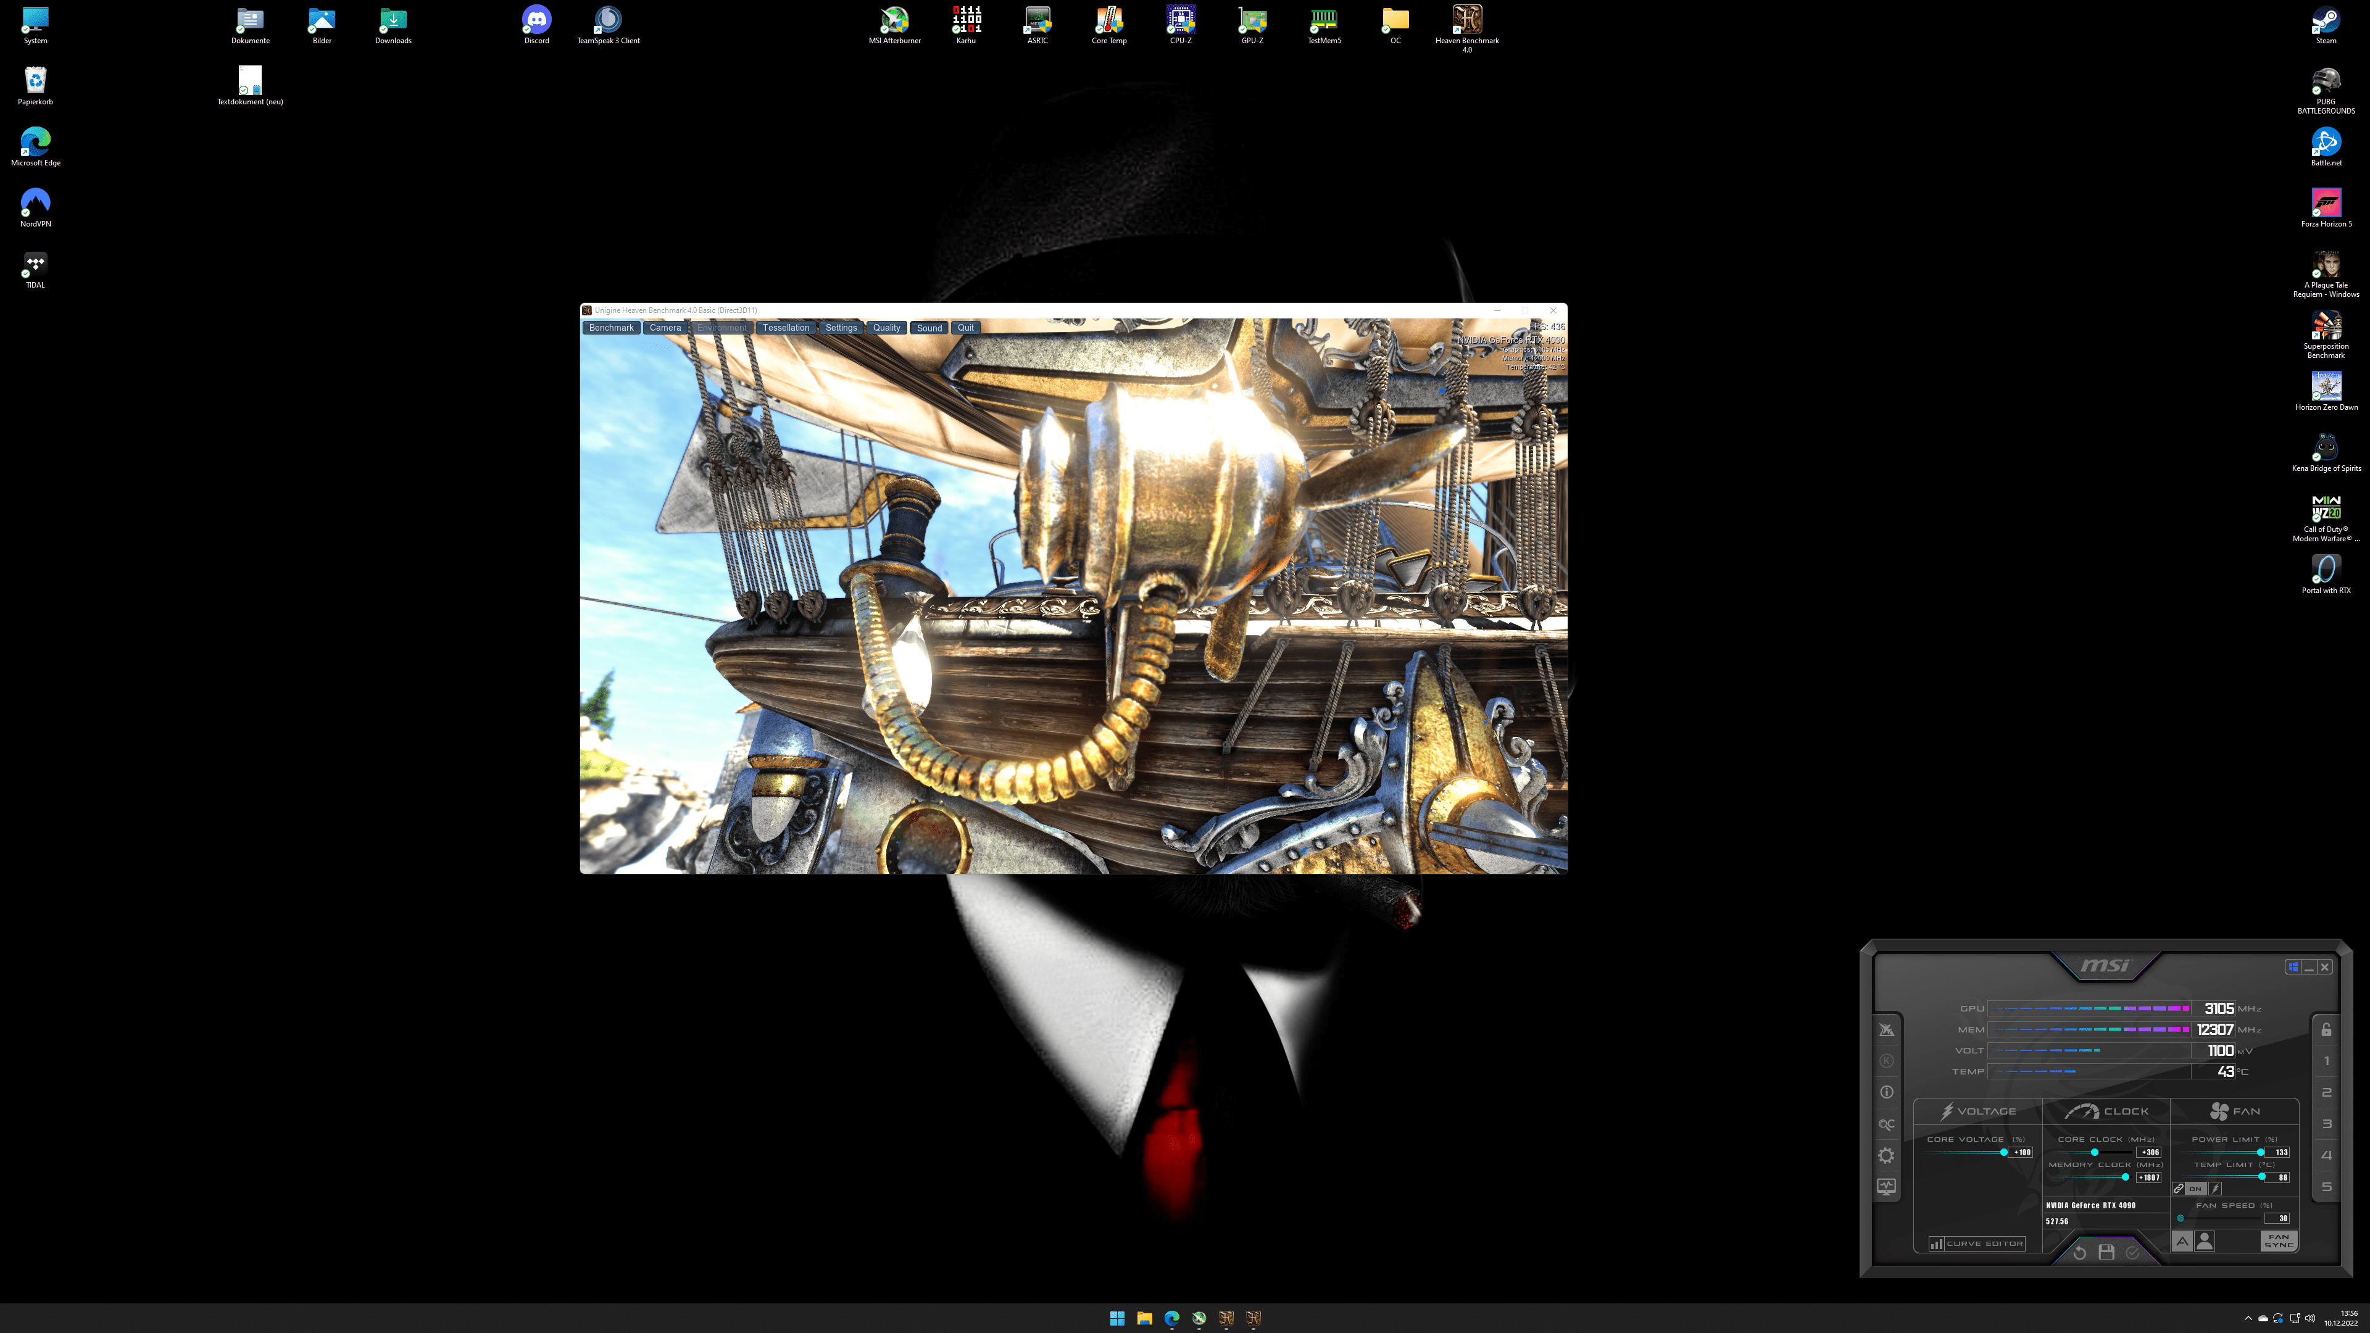Click Core Clock value field +306
2370x1333 pixels.
coord(2148,1153)
